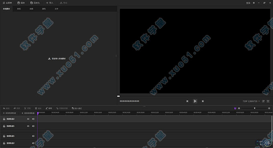Enter fullscreen preview mode
This screenshot has height=148, width=273.
click(268, 101)
